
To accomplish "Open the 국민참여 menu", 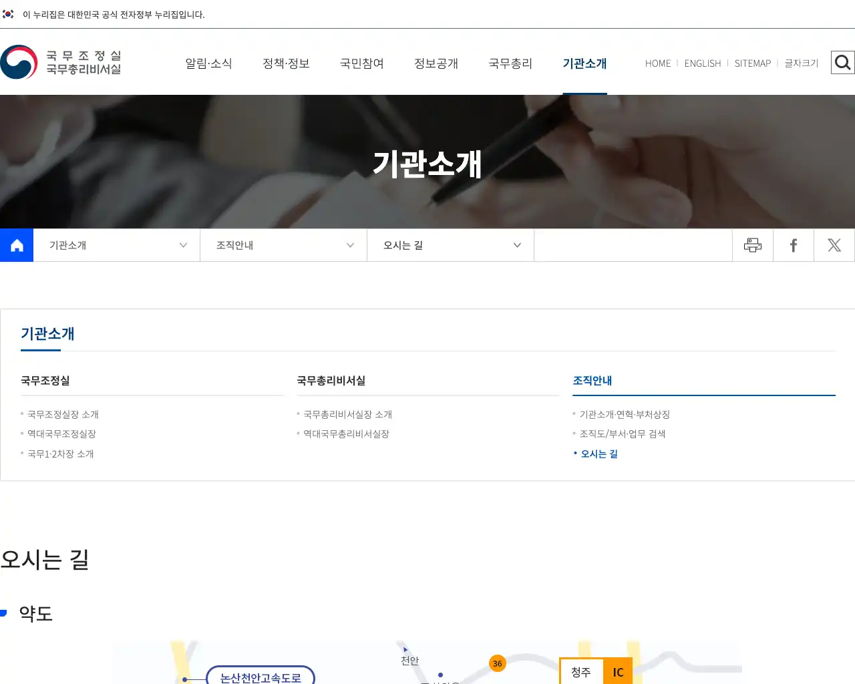I will (x=362, y=63).
